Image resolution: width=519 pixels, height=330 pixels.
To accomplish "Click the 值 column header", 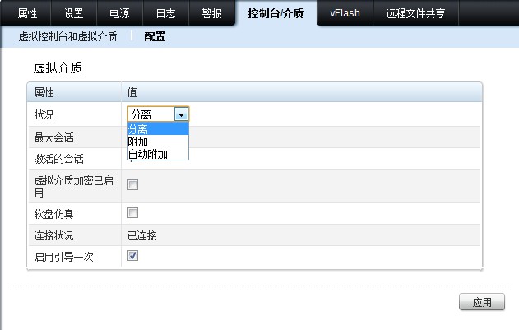I will coord(132,92).
